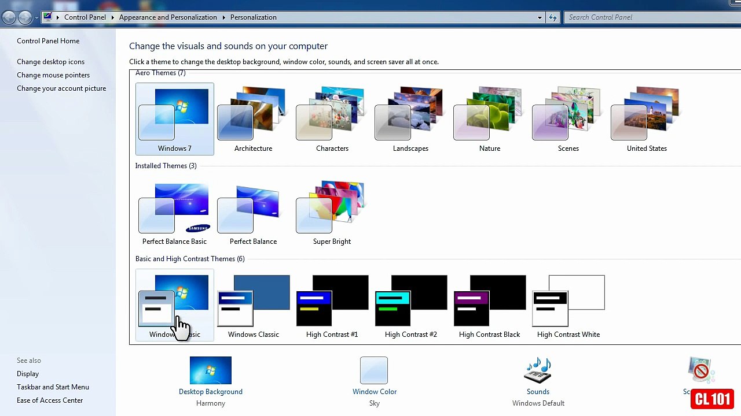This screenshot has height=416, width=741.
Task: Open the Window Color swatch icon
Action: (x=374, y=370)
